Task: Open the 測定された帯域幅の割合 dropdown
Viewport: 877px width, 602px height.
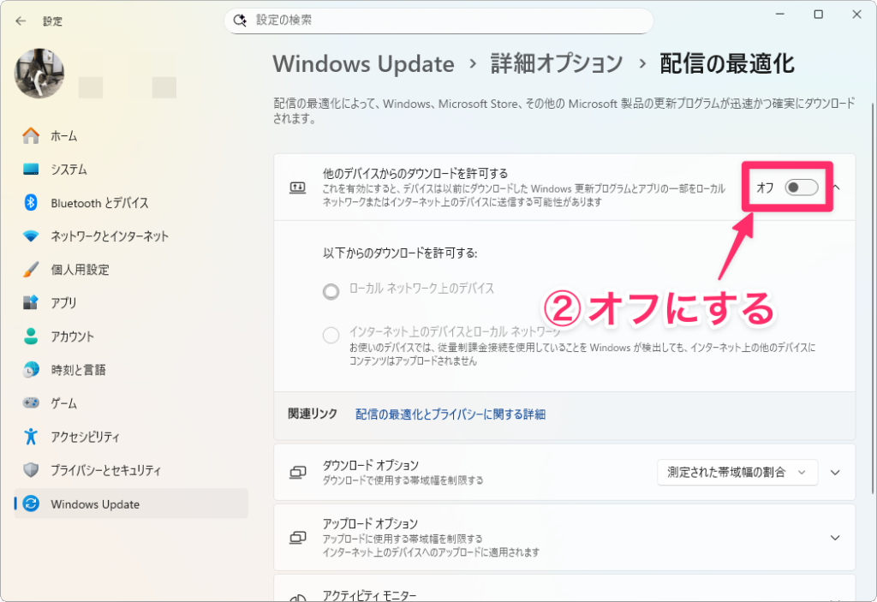Action: tap(737, 472)
